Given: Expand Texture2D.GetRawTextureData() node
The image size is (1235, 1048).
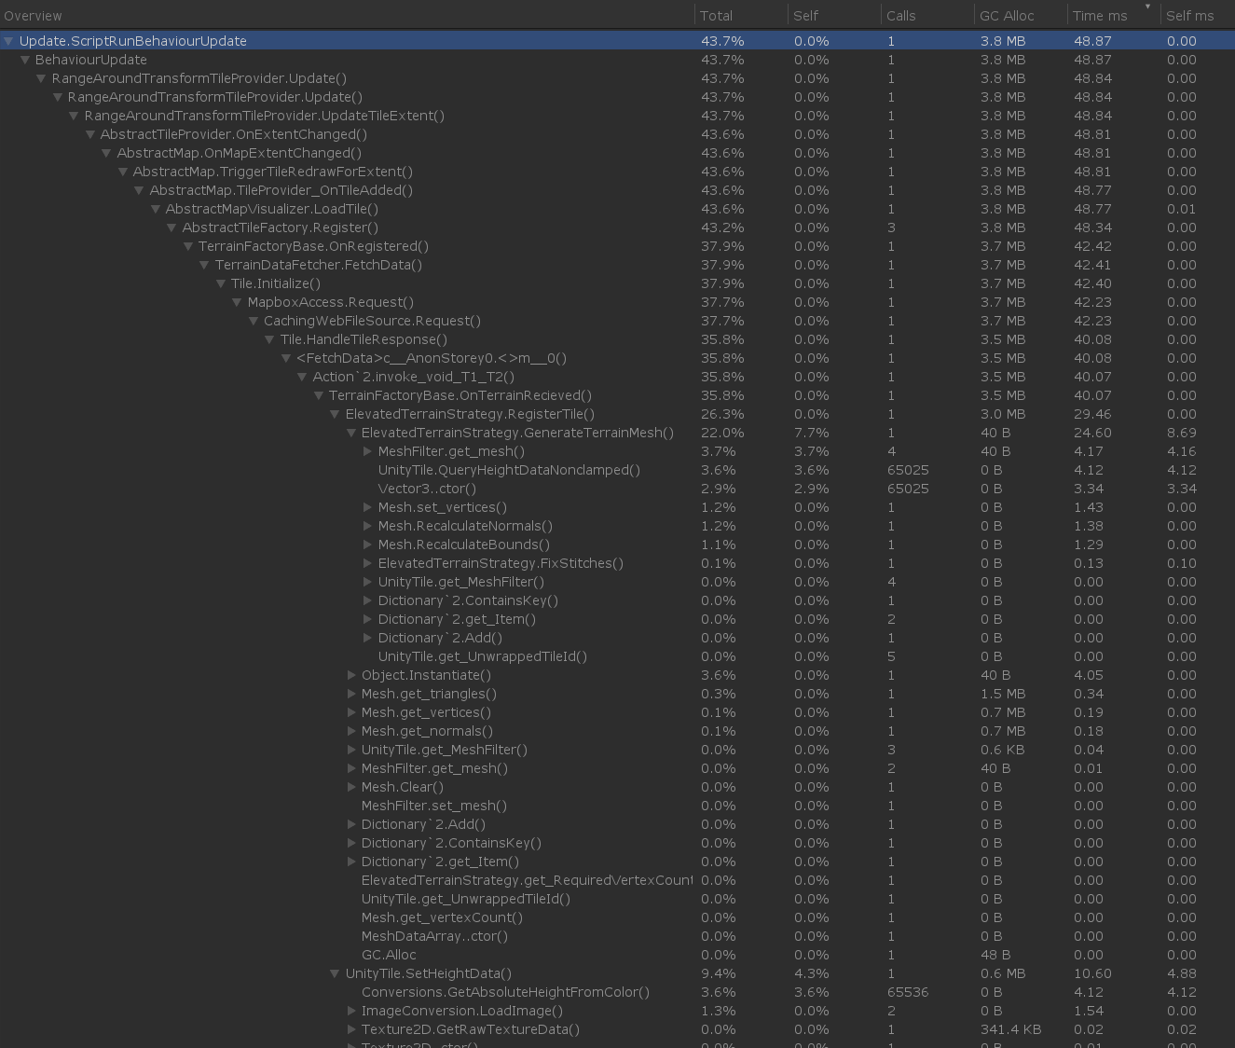Looking at the screenshot, I should point(350,1029).
